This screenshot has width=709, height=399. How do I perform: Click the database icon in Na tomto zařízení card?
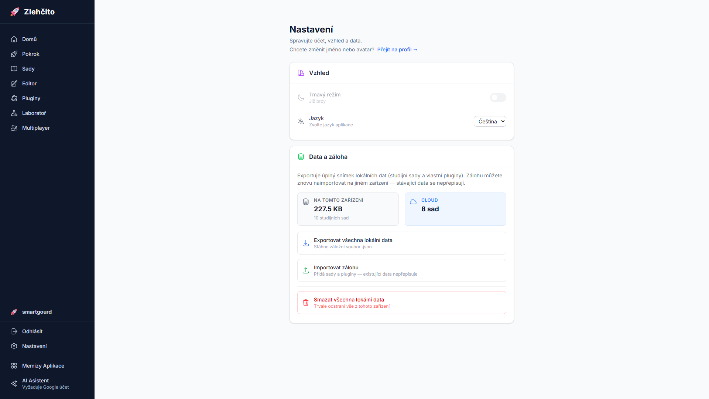pos(306,202)
